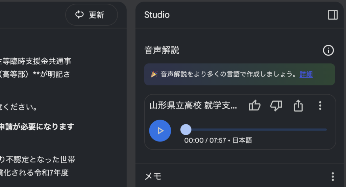Click the メモ section heading
The image size is (346, 187).
click(x=153, y=177)
